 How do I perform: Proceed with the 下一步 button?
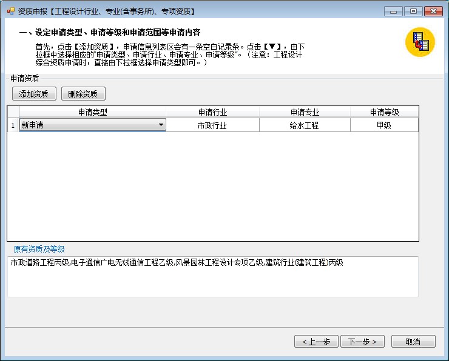pyautogui.click(x=362, y=342)
